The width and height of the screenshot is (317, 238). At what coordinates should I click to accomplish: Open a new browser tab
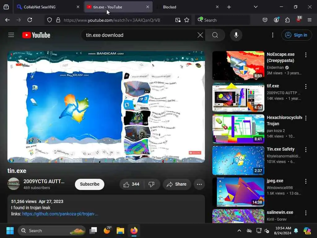coord(229,7)
